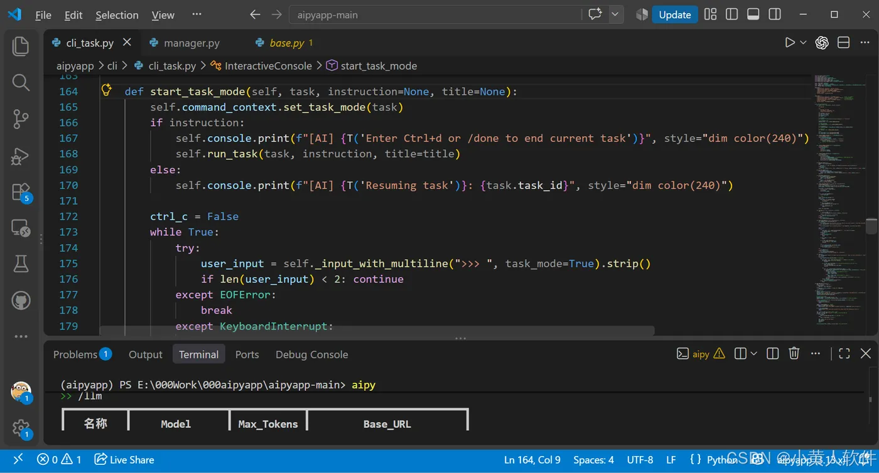
Task: Click the editor horizontal scrollbar
Action: tap(377, 331)
